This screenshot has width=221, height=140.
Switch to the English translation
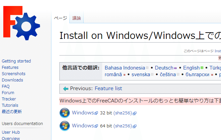point(191,68)
